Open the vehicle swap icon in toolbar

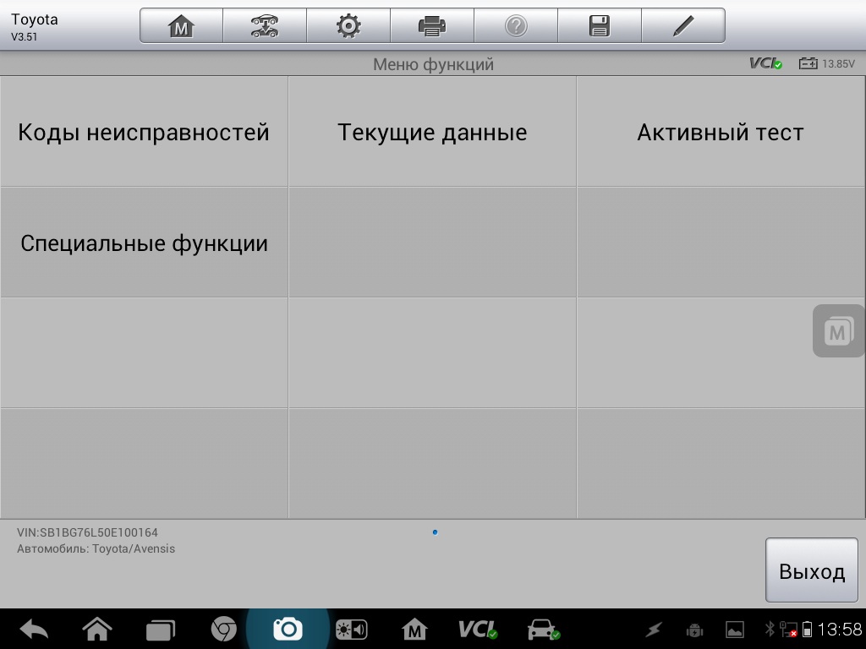264,26
